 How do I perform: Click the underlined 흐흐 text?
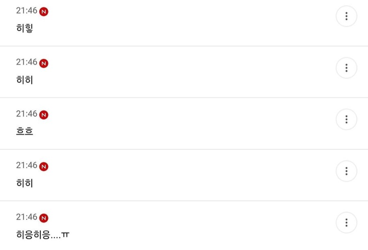(x=25, y=131)
